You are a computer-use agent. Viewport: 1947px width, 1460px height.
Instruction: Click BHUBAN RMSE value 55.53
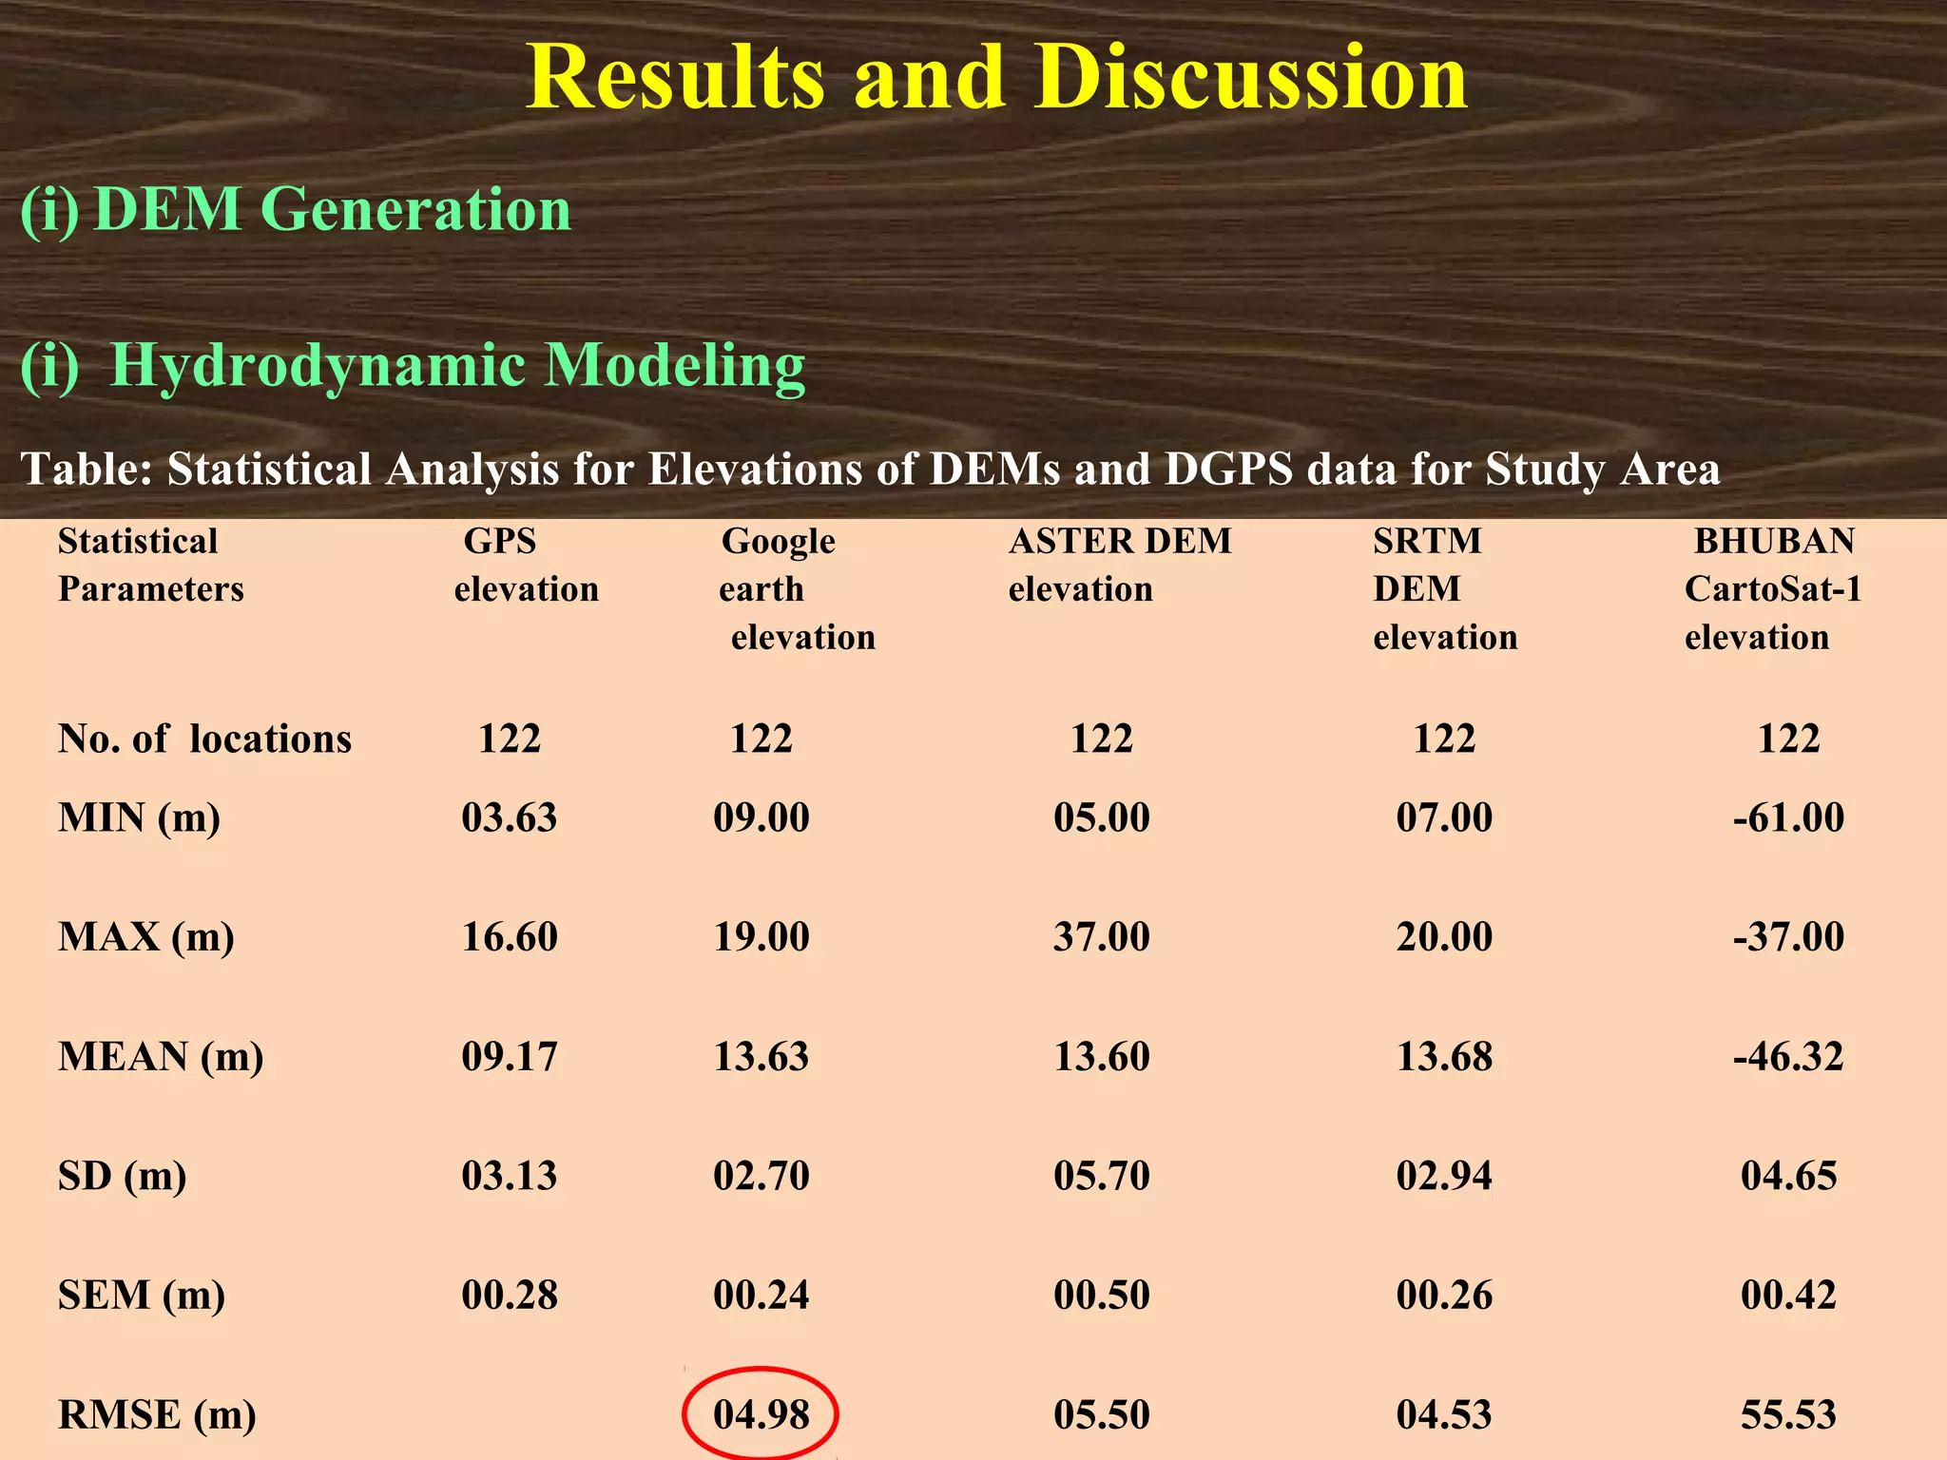[x=1789, y=1415]
